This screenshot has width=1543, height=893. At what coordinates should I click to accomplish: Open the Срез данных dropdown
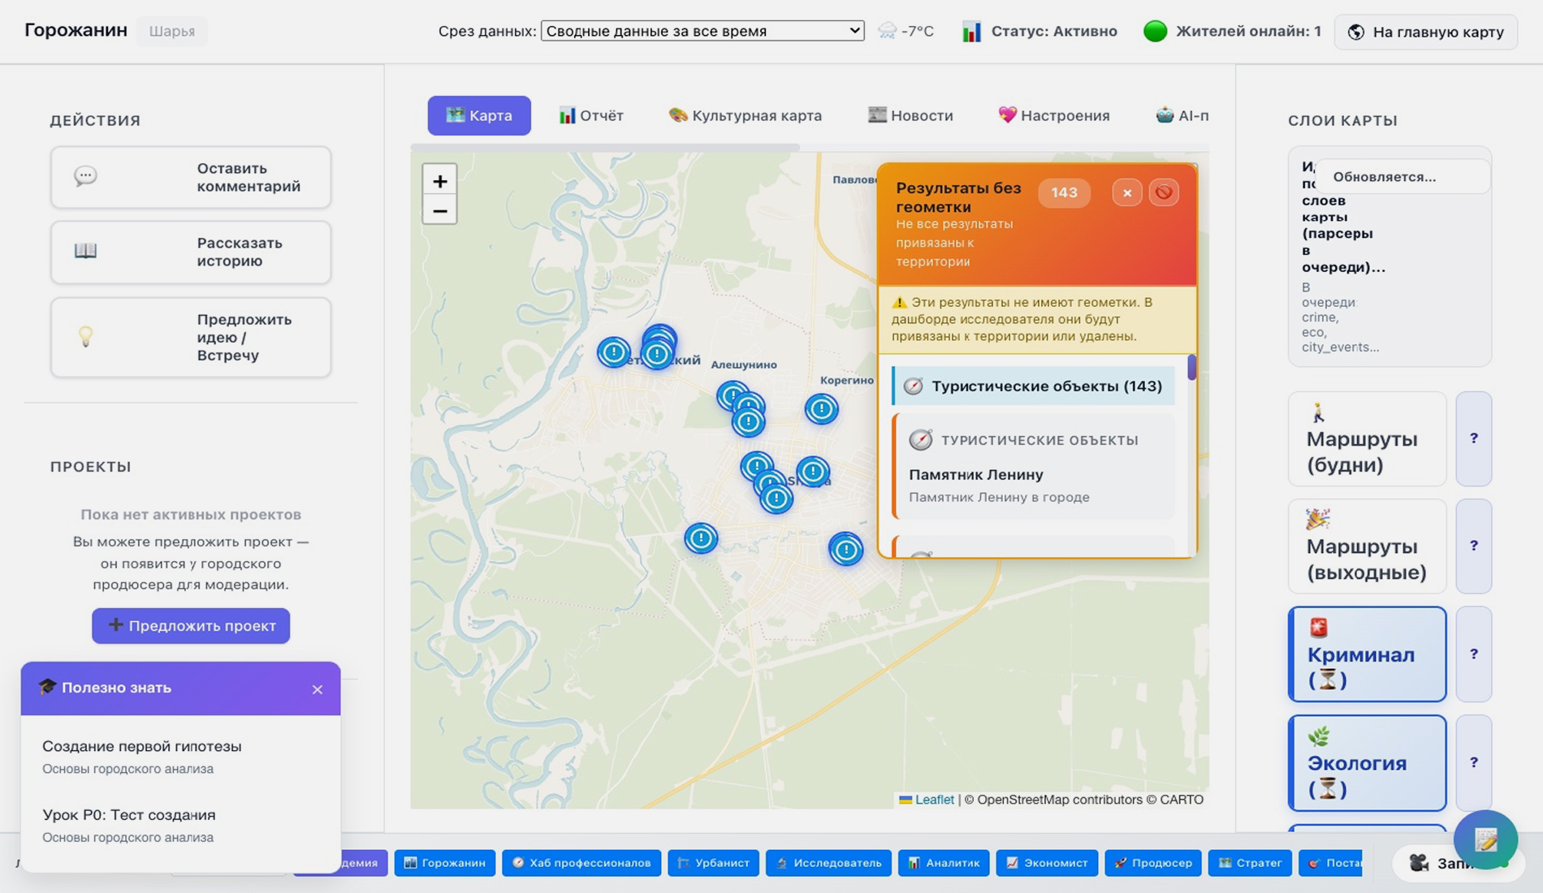[x=702, y=31]
